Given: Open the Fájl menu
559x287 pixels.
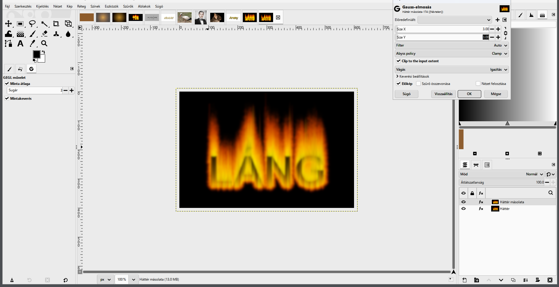Looking at the screenshot, I should pyautogui.click(x=7, y=6).
